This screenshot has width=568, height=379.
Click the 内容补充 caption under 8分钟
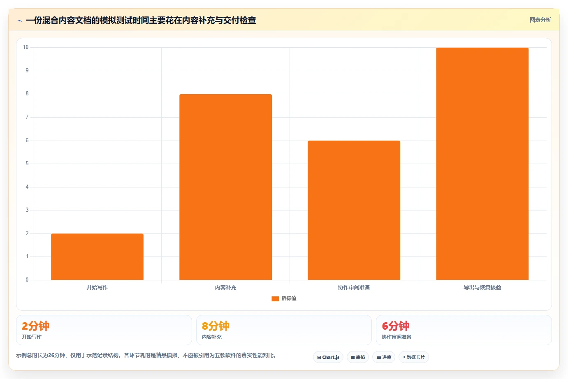coord(212,337)
